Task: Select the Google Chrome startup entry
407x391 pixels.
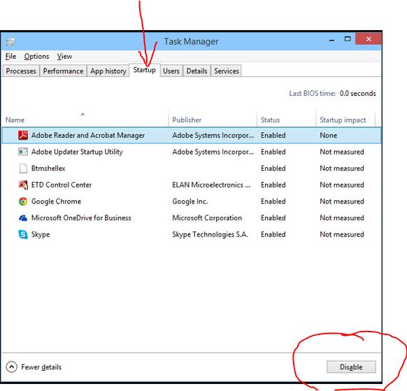Action: [x=192, y=201]
